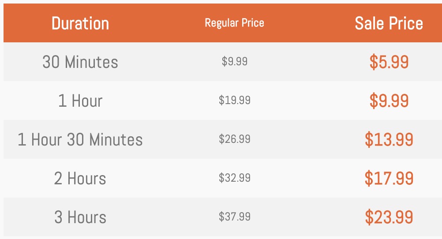Select the 3 Hours duration
Image resolution: width=442 pixels, height=239 pixels.
point(80,217)
